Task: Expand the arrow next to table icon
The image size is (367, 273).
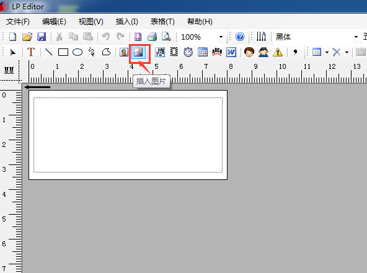Action: click(327, 52)
